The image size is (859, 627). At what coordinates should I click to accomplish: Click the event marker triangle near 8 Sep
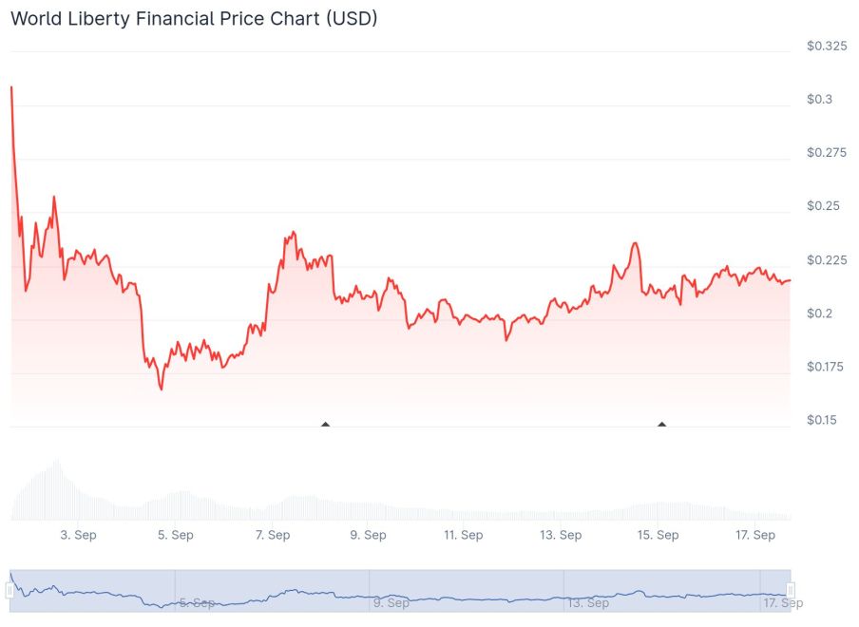326,424
